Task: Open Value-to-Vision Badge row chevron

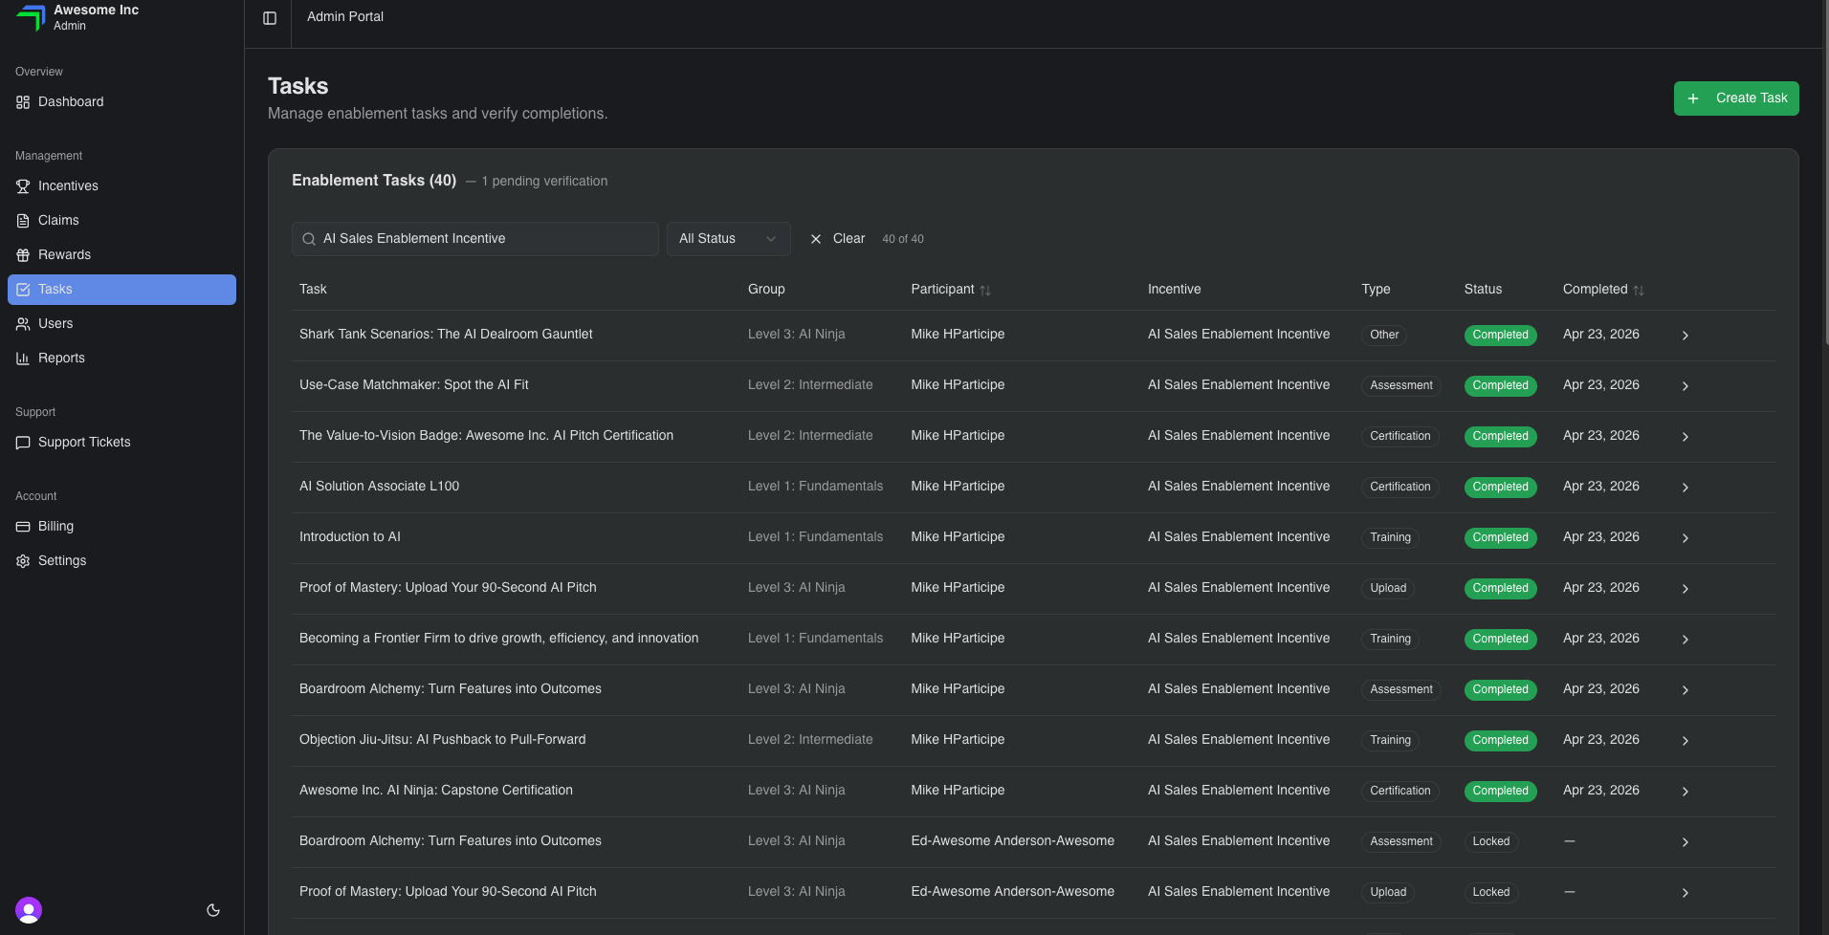Action: (x=1686, y=437)
